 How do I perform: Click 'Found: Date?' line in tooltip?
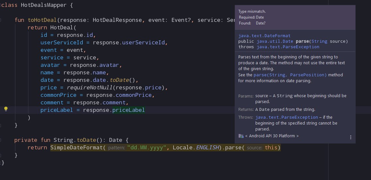click(252, 23)
